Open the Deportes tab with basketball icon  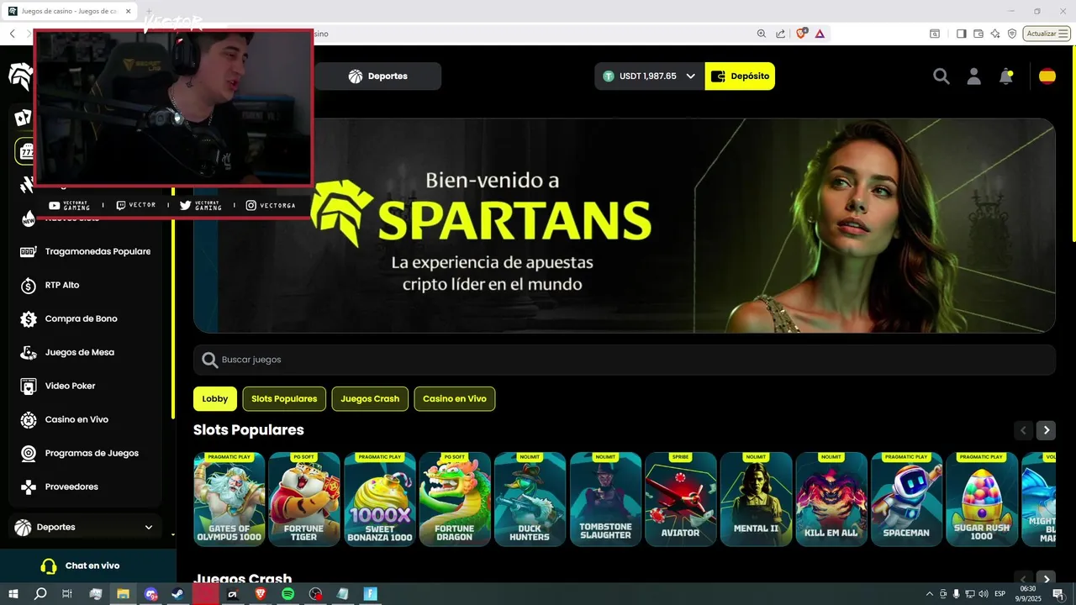pyautogui.click(x=378, y=76)
